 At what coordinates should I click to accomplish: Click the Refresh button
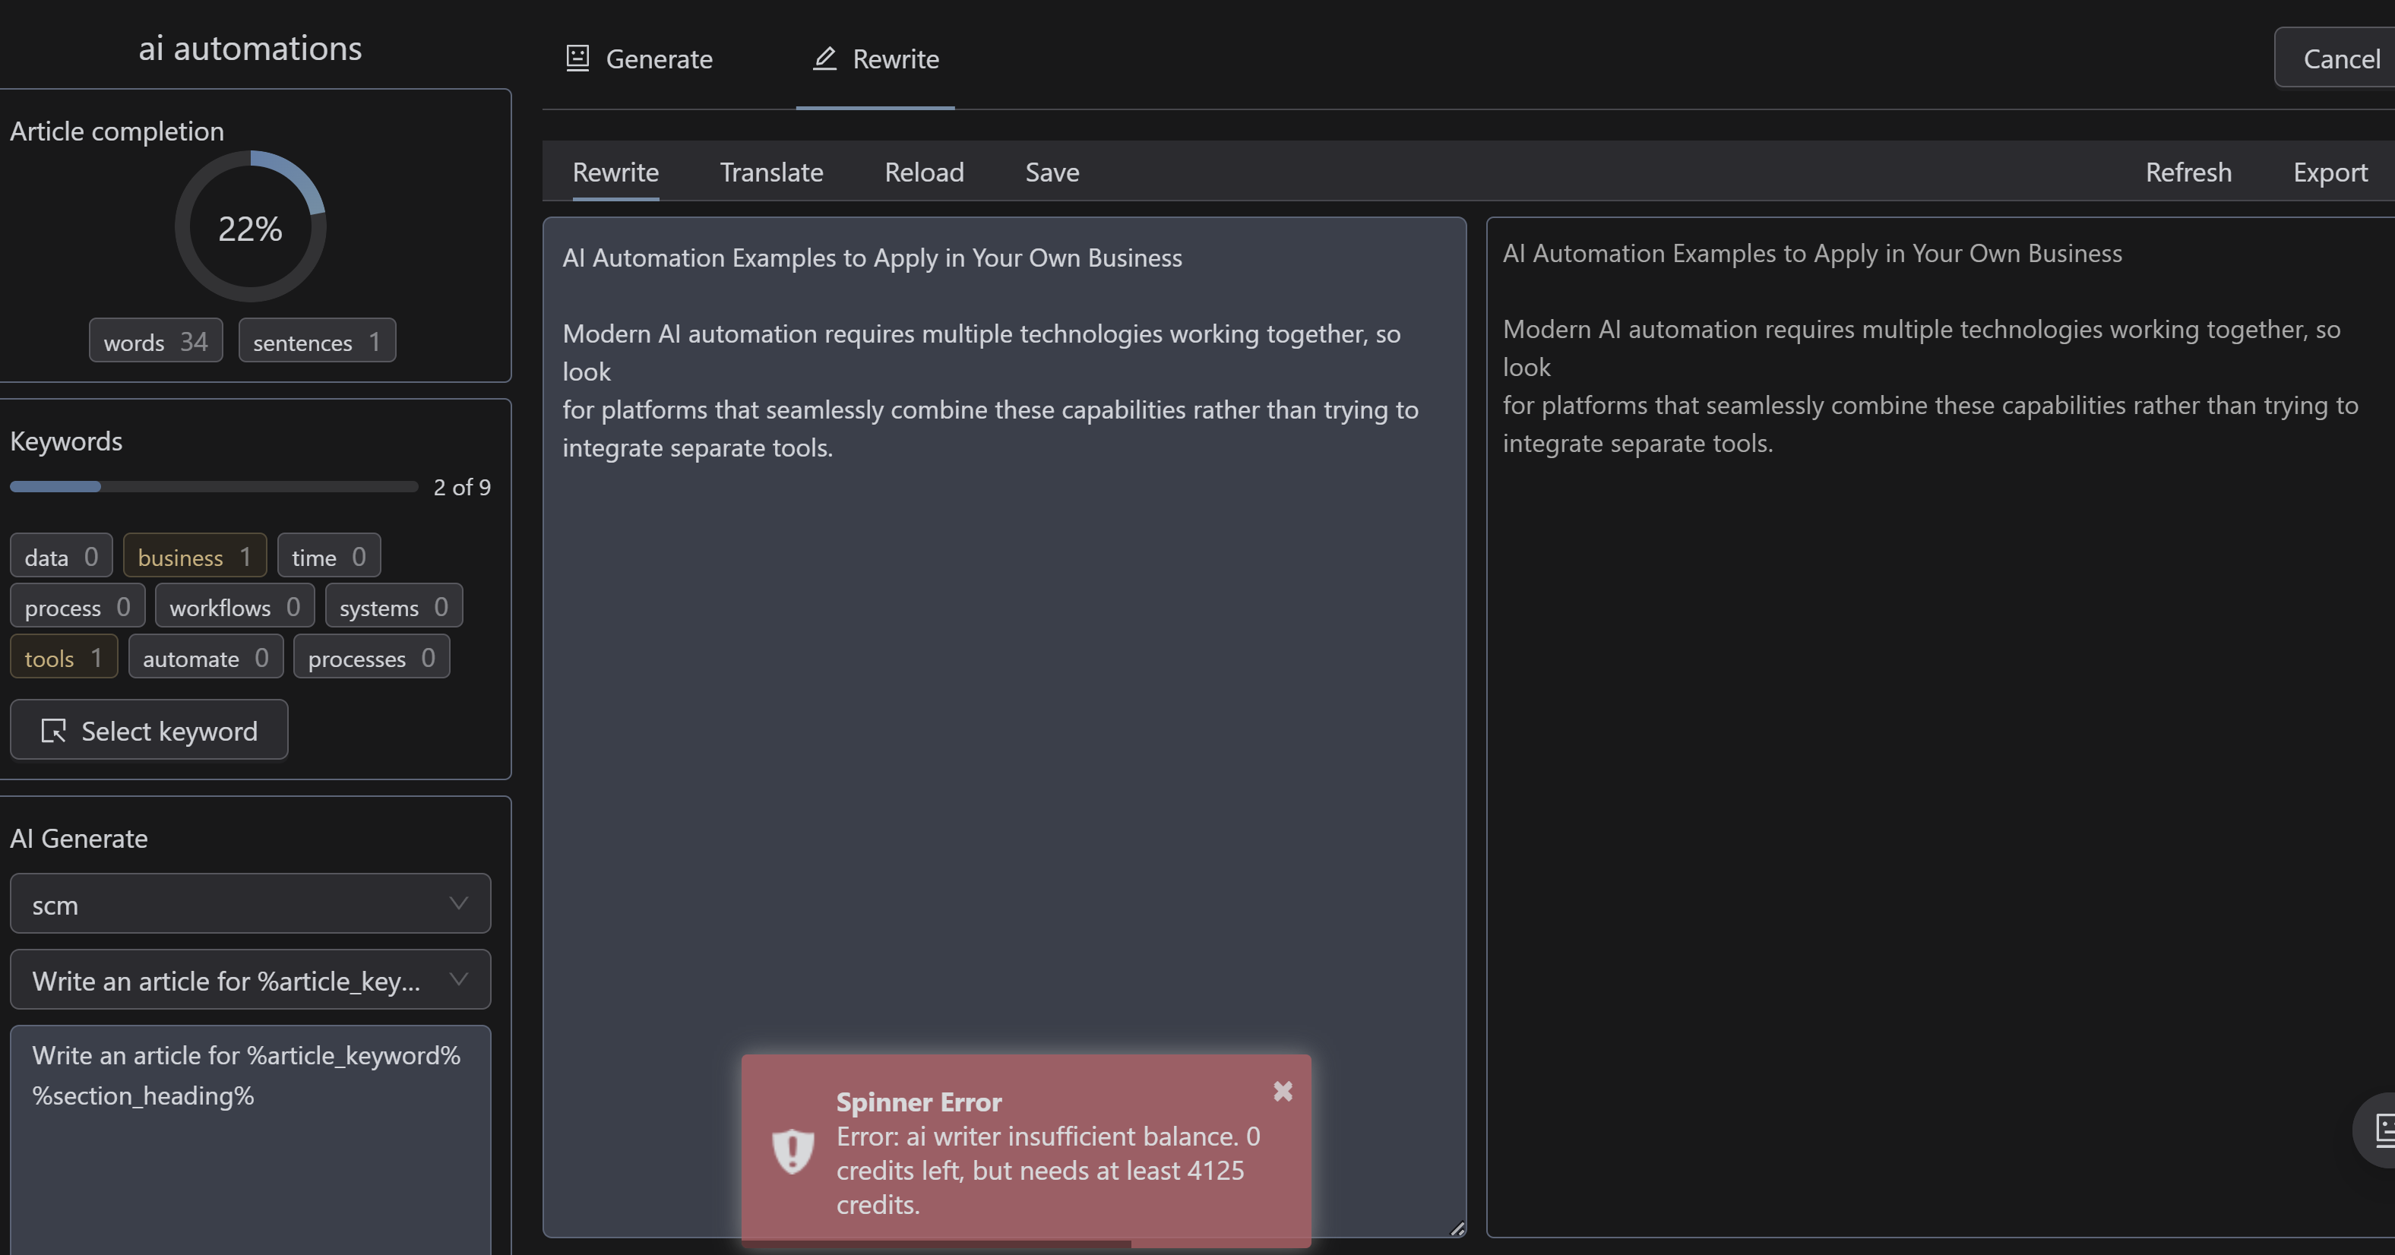click(x=2188, y=172)
